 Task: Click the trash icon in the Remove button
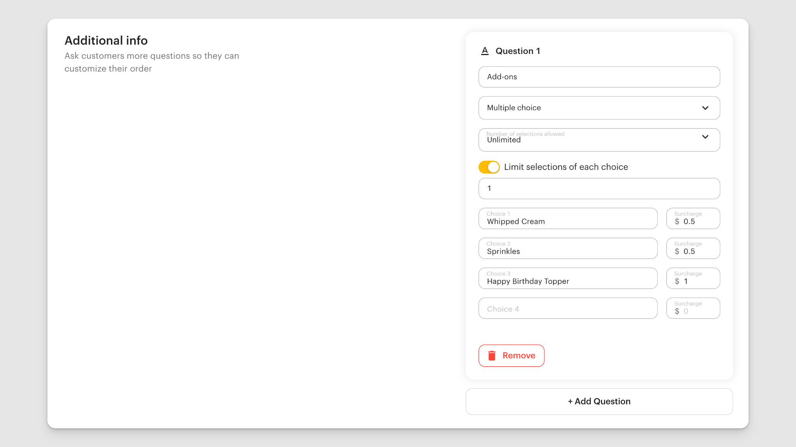tap(492, 355)
